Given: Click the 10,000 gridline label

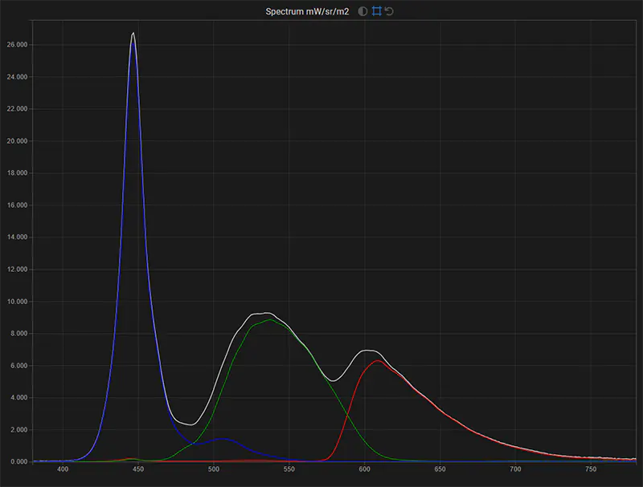Looking at the screenshot, I should click(18, 302).
